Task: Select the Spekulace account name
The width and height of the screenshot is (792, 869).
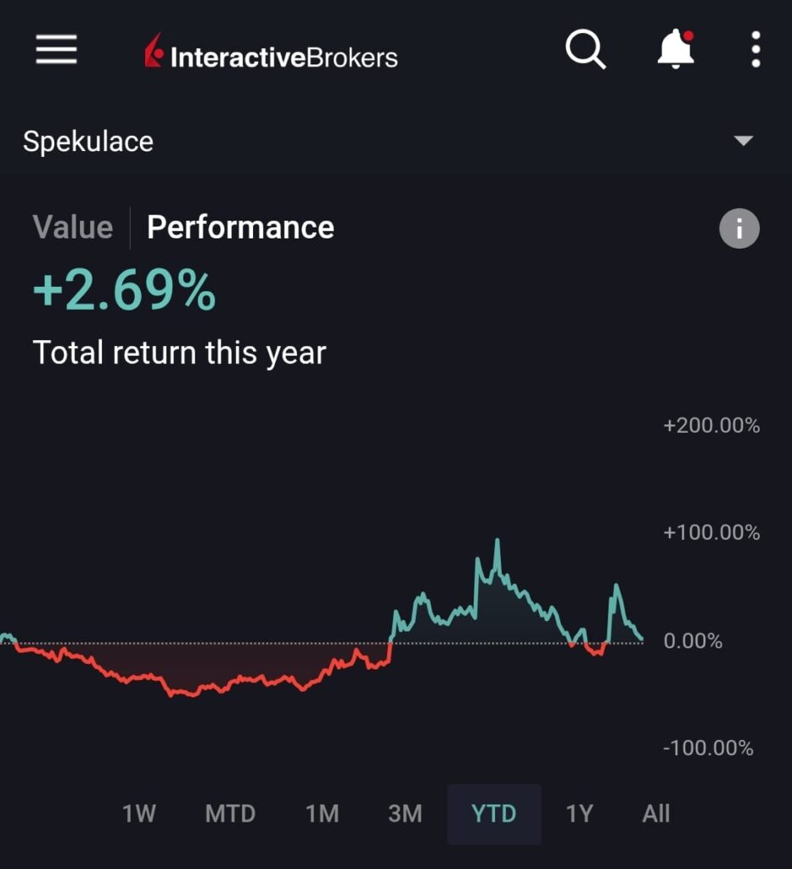Action: 88,141
